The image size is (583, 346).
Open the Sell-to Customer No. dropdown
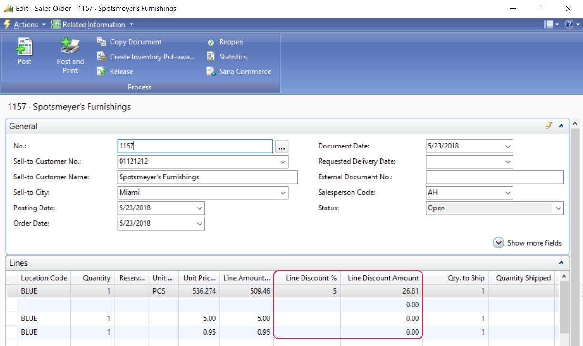point(283,162)
